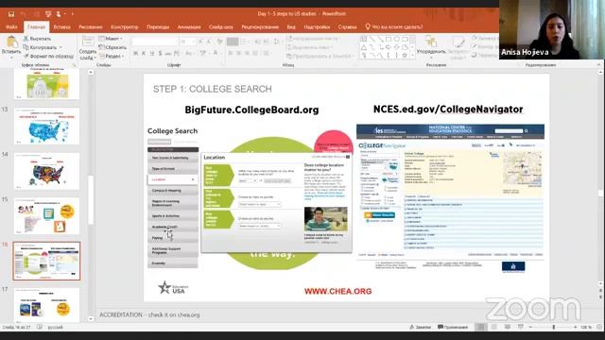Viewport: 605px width, 340px height.
Task: Select the line shape in shapes gallery
Action: 372,39
